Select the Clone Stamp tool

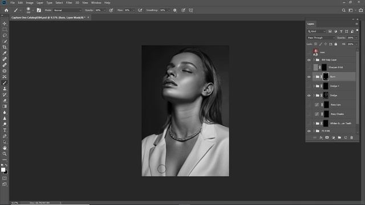5,89
